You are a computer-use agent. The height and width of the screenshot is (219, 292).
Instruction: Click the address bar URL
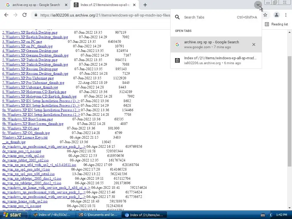(105, 15)
